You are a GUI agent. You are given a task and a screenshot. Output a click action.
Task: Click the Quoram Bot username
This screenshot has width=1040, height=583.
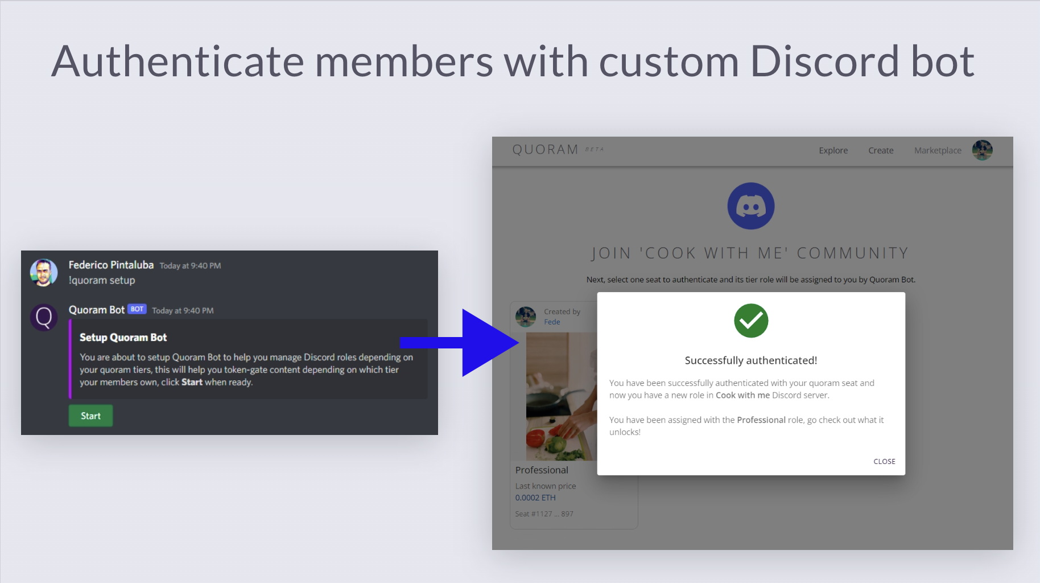point(97,310)
